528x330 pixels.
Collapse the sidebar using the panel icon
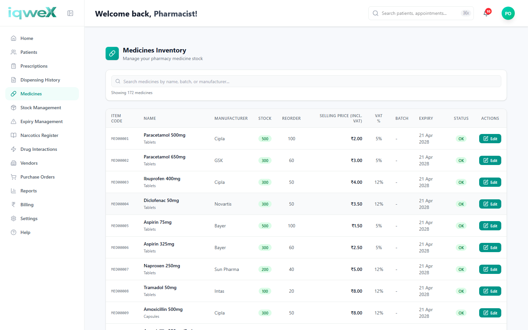click(x=70, y=13)
